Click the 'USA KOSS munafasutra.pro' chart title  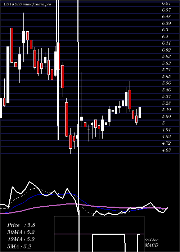27,4
